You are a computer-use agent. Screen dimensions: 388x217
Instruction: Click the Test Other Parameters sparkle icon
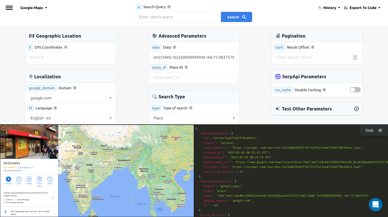(278, 109)
